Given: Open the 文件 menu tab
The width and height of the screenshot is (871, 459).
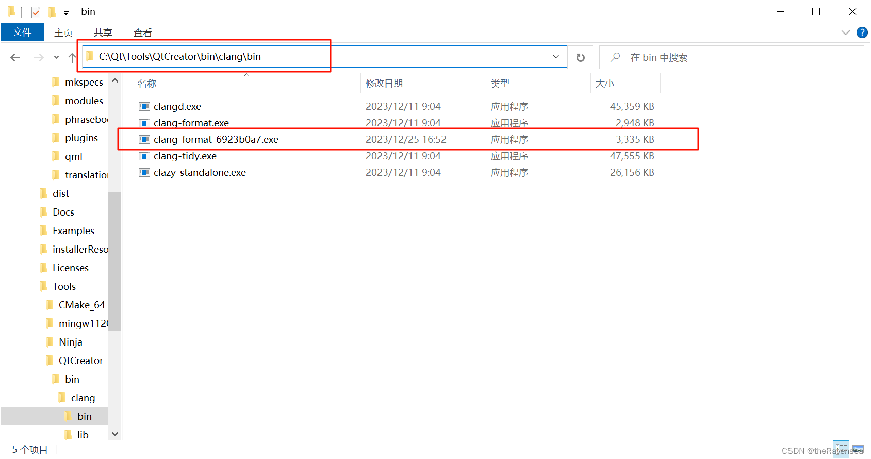Looking at the screenshot, I should (22, 32).
